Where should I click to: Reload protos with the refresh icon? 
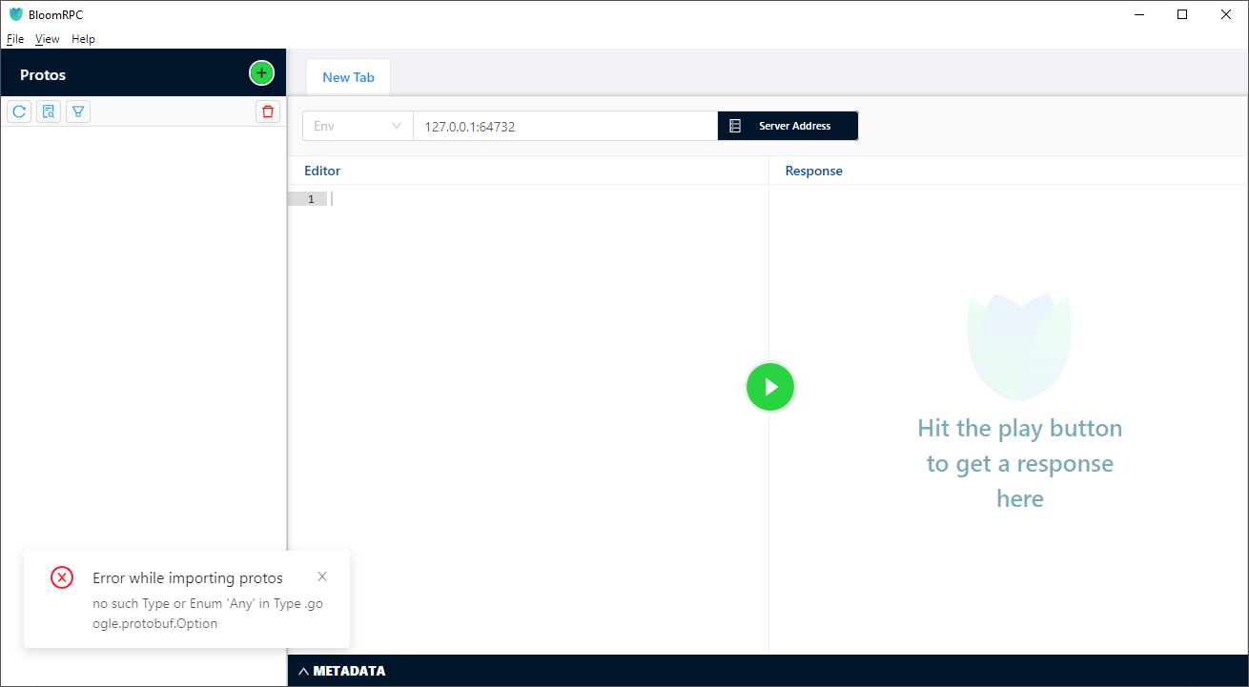pos(19,111)
